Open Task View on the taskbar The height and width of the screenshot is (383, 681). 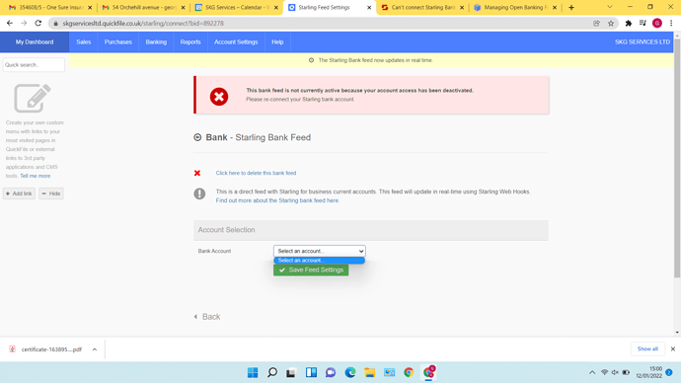pyautogui.click(x=291, y=372)
